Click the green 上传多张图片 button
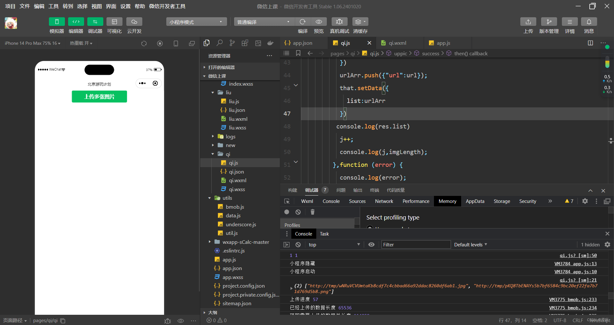This screenshot has width=614, height=325. [x=99, y=97]
